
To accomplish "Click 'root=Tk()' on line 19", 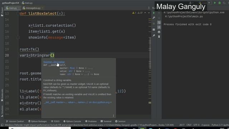I will tap(29, 49).
